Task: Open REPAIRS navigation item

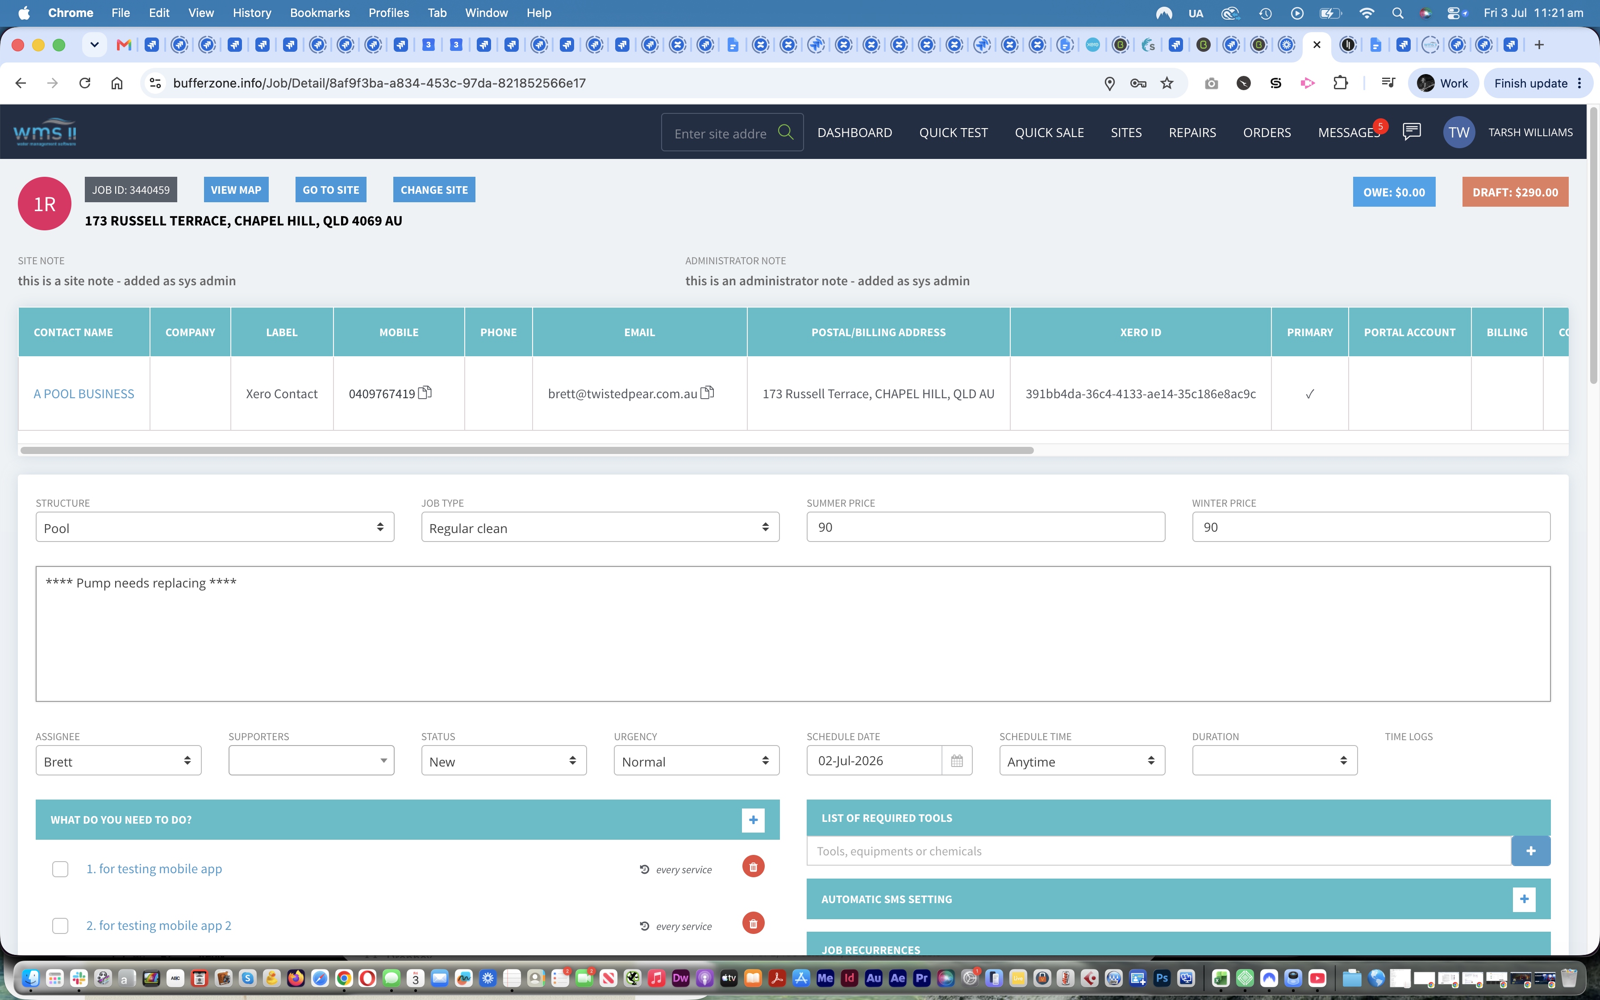Action: click(x=1192, y=132)
